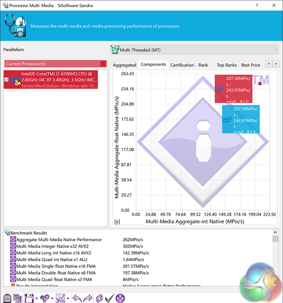The height and width of the screenshot is (303, 283).
Task: Click the red swatch beside Current Processor(s)
Action: coord(103,64)
